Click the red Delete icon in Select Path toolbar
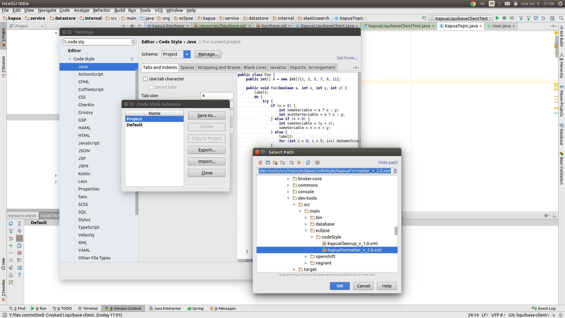This screenshot has height=318, width=565. [299, 163]
